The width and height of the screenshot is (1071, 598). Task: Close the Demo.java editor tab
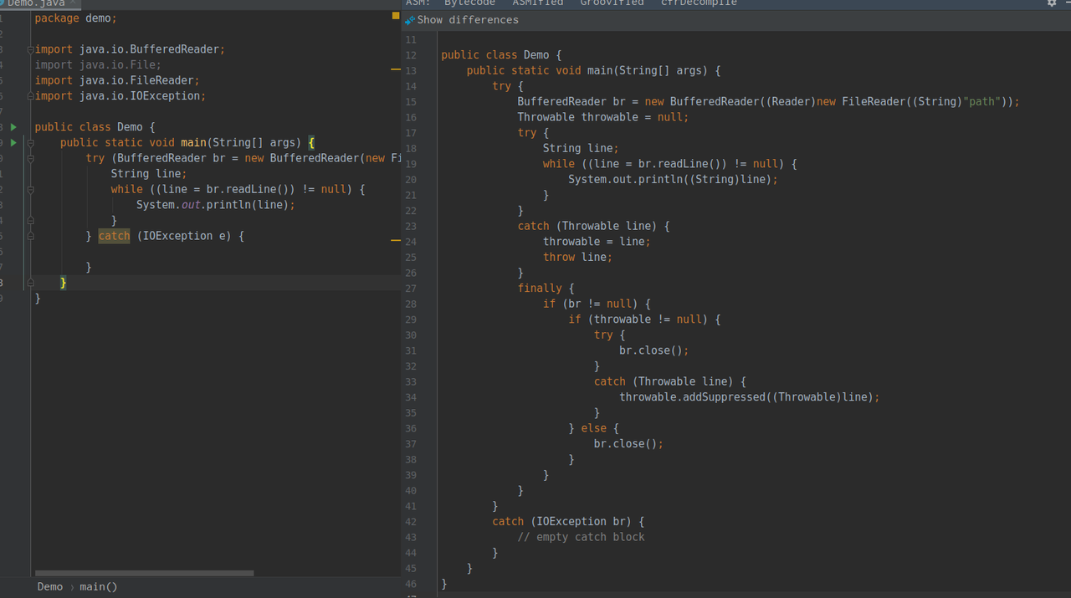72,3
